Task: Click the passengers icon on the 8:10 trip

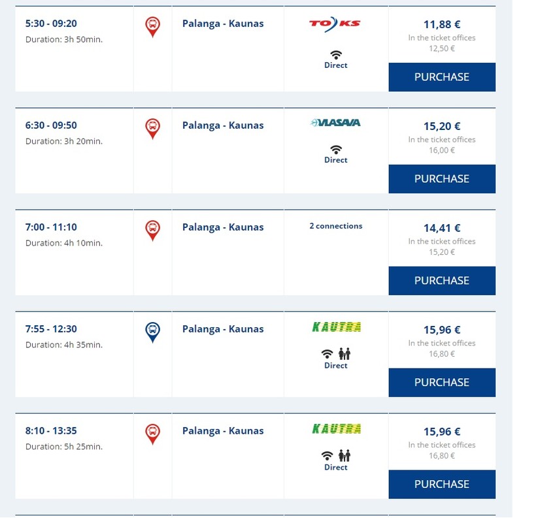Action: (x=344, y=456)
